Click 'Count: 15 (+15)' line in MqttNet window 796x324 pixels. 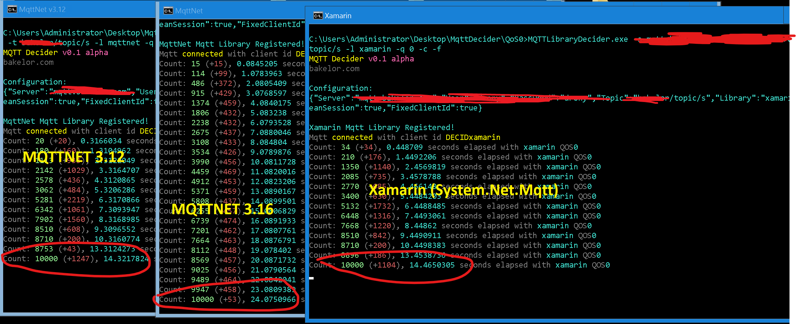(232, 64)
